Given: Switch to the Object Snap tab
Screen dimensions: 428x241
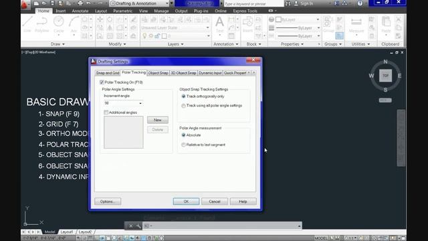Looking at the screenshot, I should pyautogui.click(x=158, y=73).
